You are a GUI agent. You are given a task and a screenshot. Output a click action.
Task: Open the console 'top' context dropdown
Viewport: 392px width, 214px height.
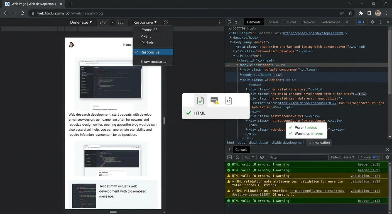tap(249, 157)
